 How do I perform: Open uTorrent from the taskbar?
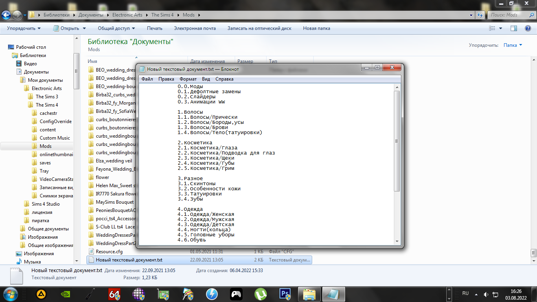tap(260, 294)
